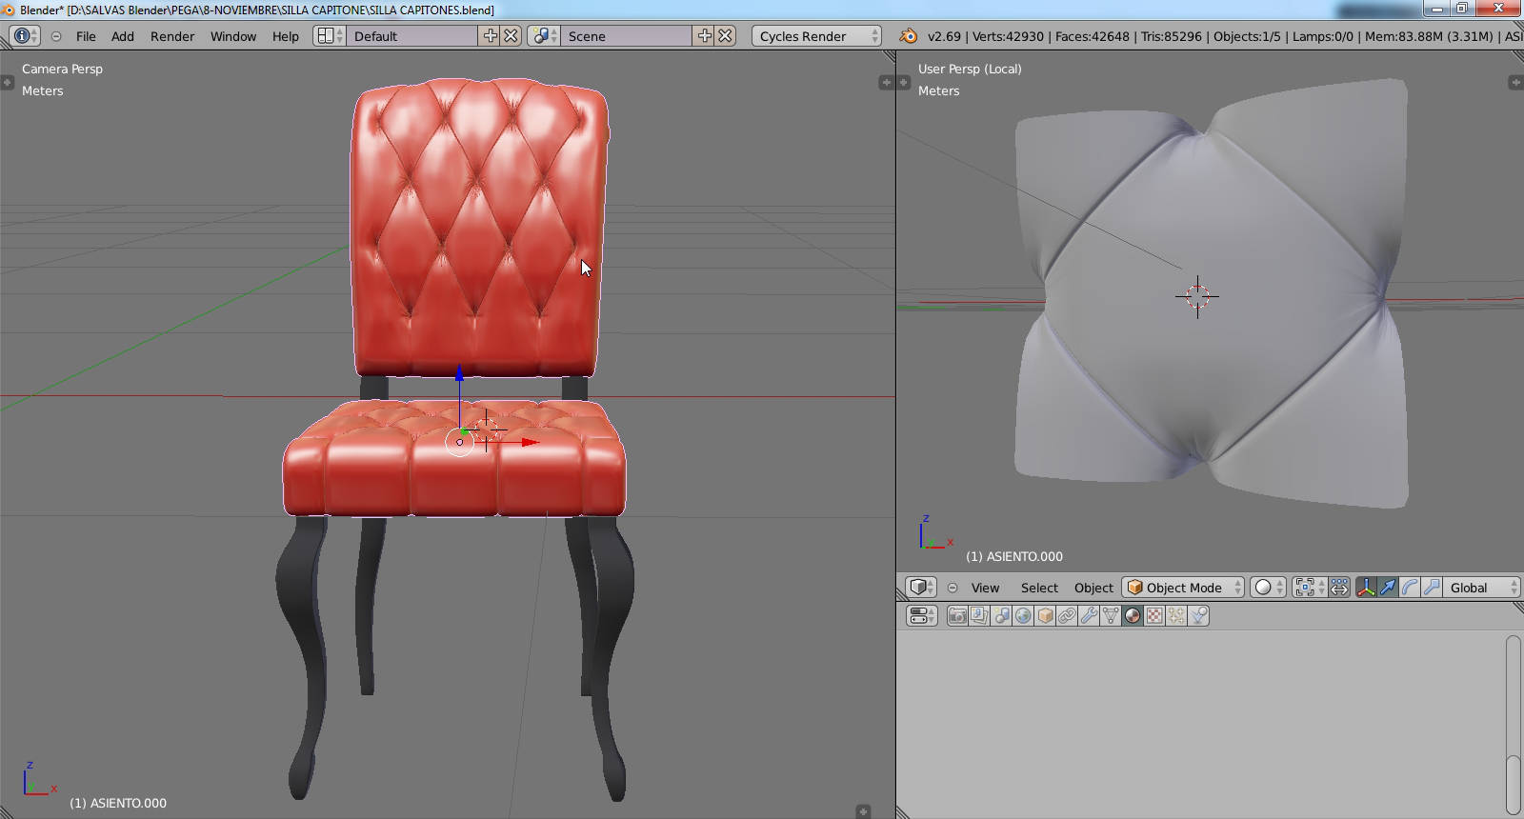Screen dimensions: 1524x819
Task: Click the version and scene statistics text
Action: 1225,36
